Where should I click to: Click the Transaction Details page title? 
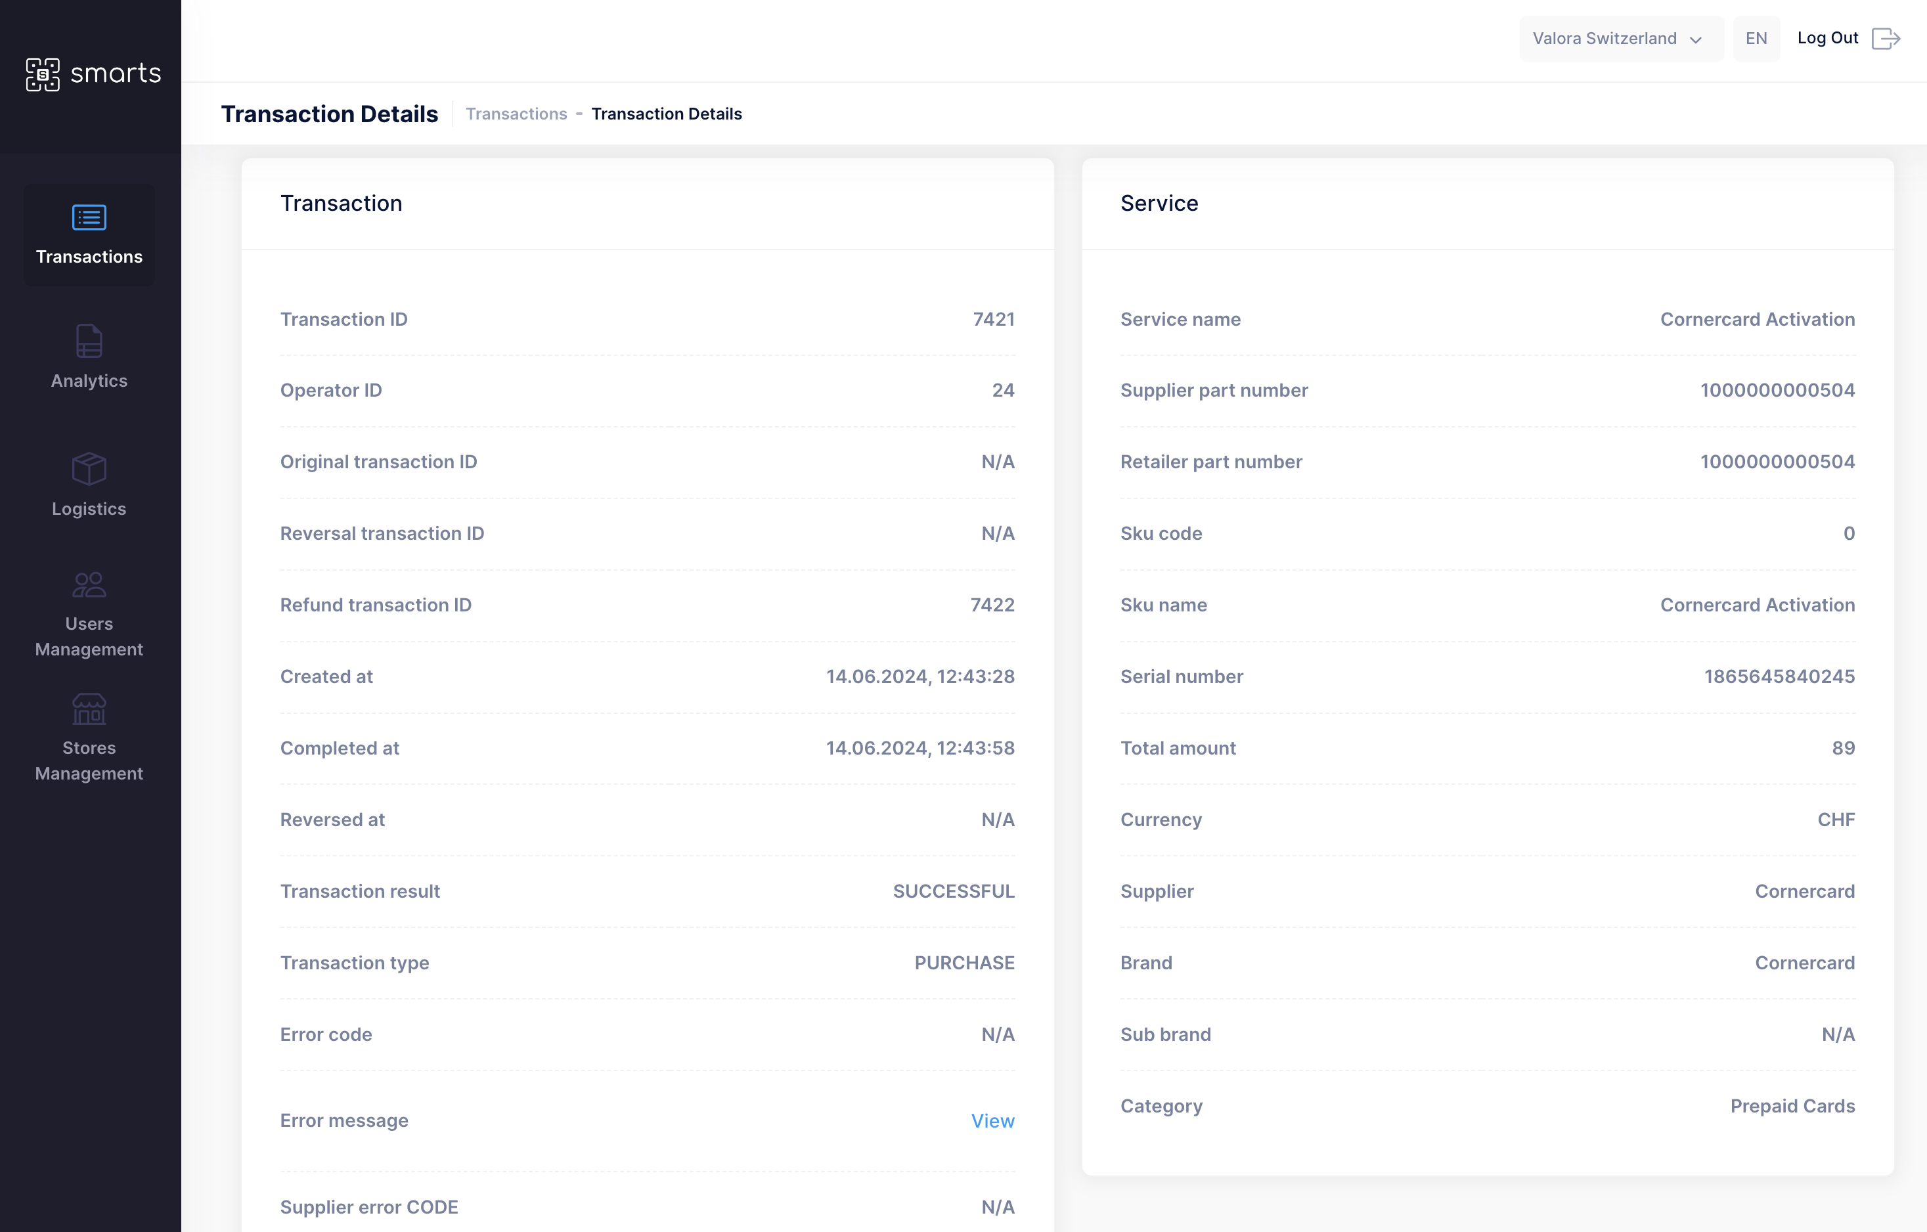click(x=330, y=114)
